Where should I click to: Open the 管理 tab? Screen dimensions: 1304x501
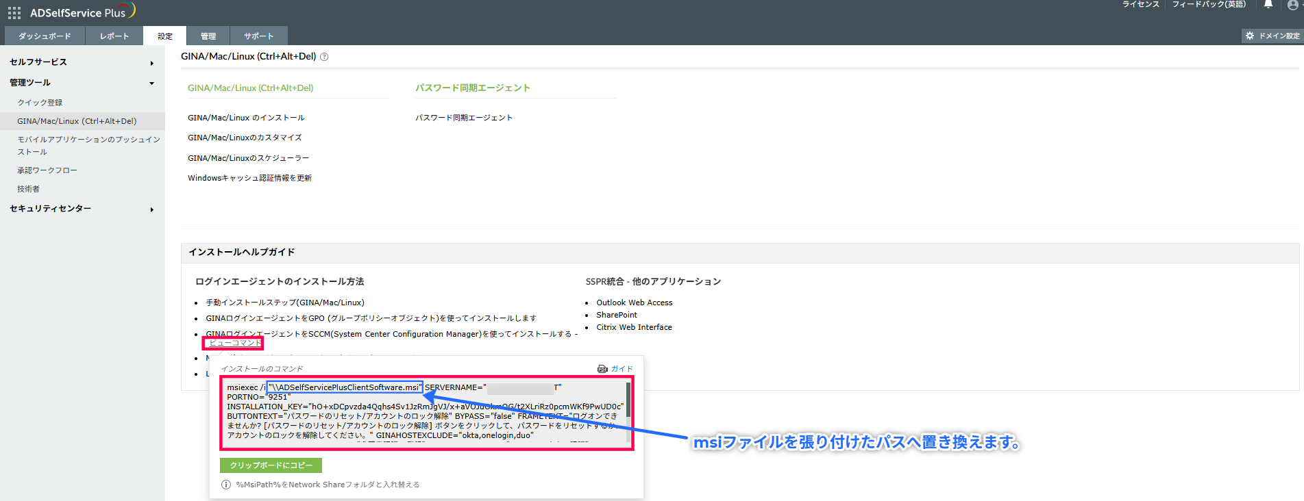pos(208,36)
